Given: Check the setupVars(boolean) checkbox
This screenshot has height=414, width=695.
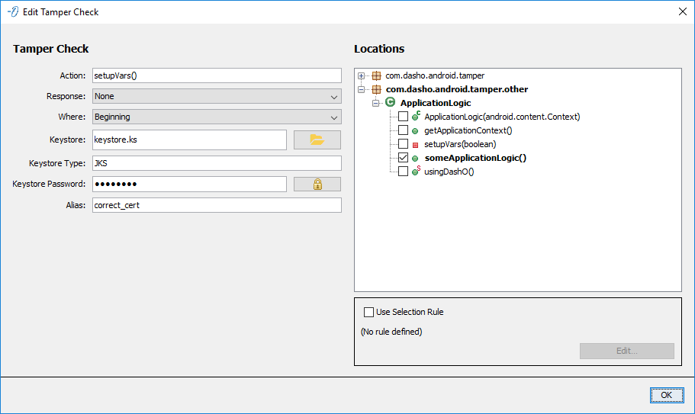Looking at the screenshot, I should coord(403,144).
